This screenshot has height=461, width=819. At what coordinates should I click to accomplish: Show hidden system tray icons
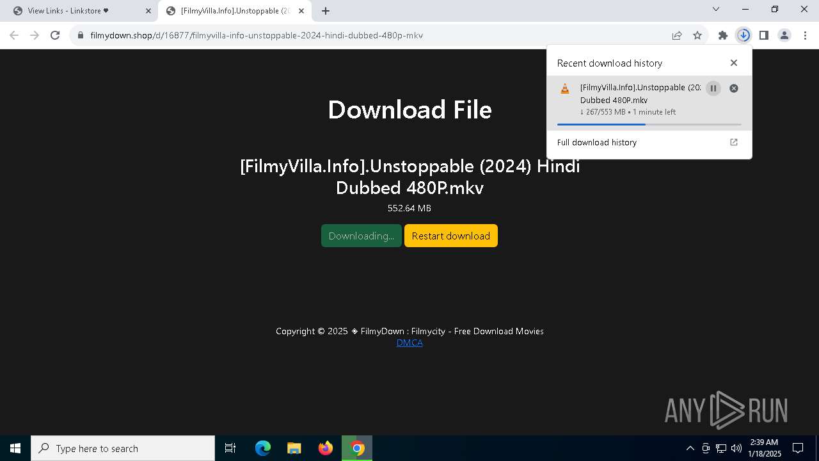click(x=690, y=448)
